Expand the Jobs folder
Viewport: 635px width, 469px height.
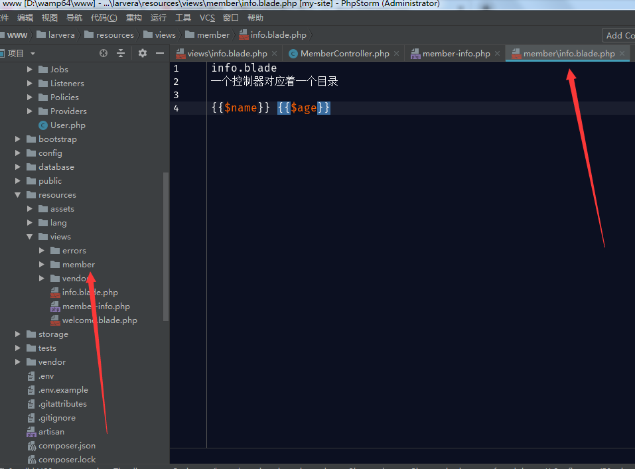tap(30, 70)
